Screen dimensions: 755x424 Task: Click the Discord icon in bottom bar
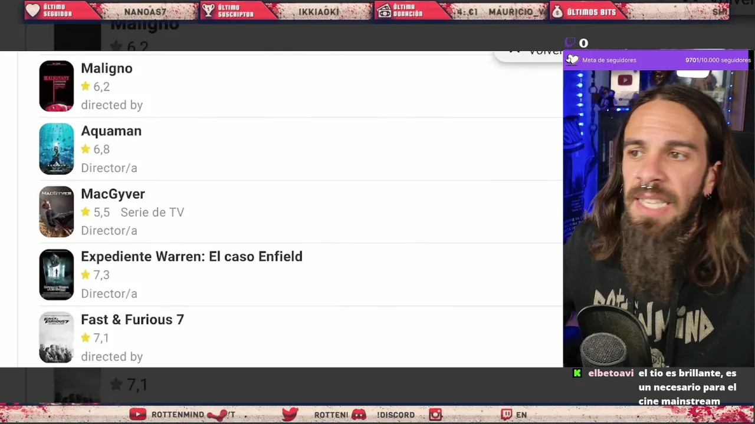click(x=359, y=415)
